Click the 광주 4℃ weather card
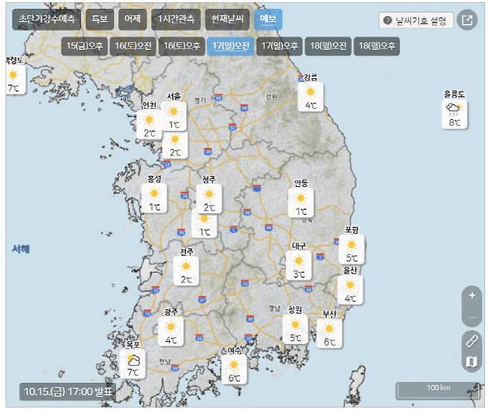 click(x=171, y=332)
